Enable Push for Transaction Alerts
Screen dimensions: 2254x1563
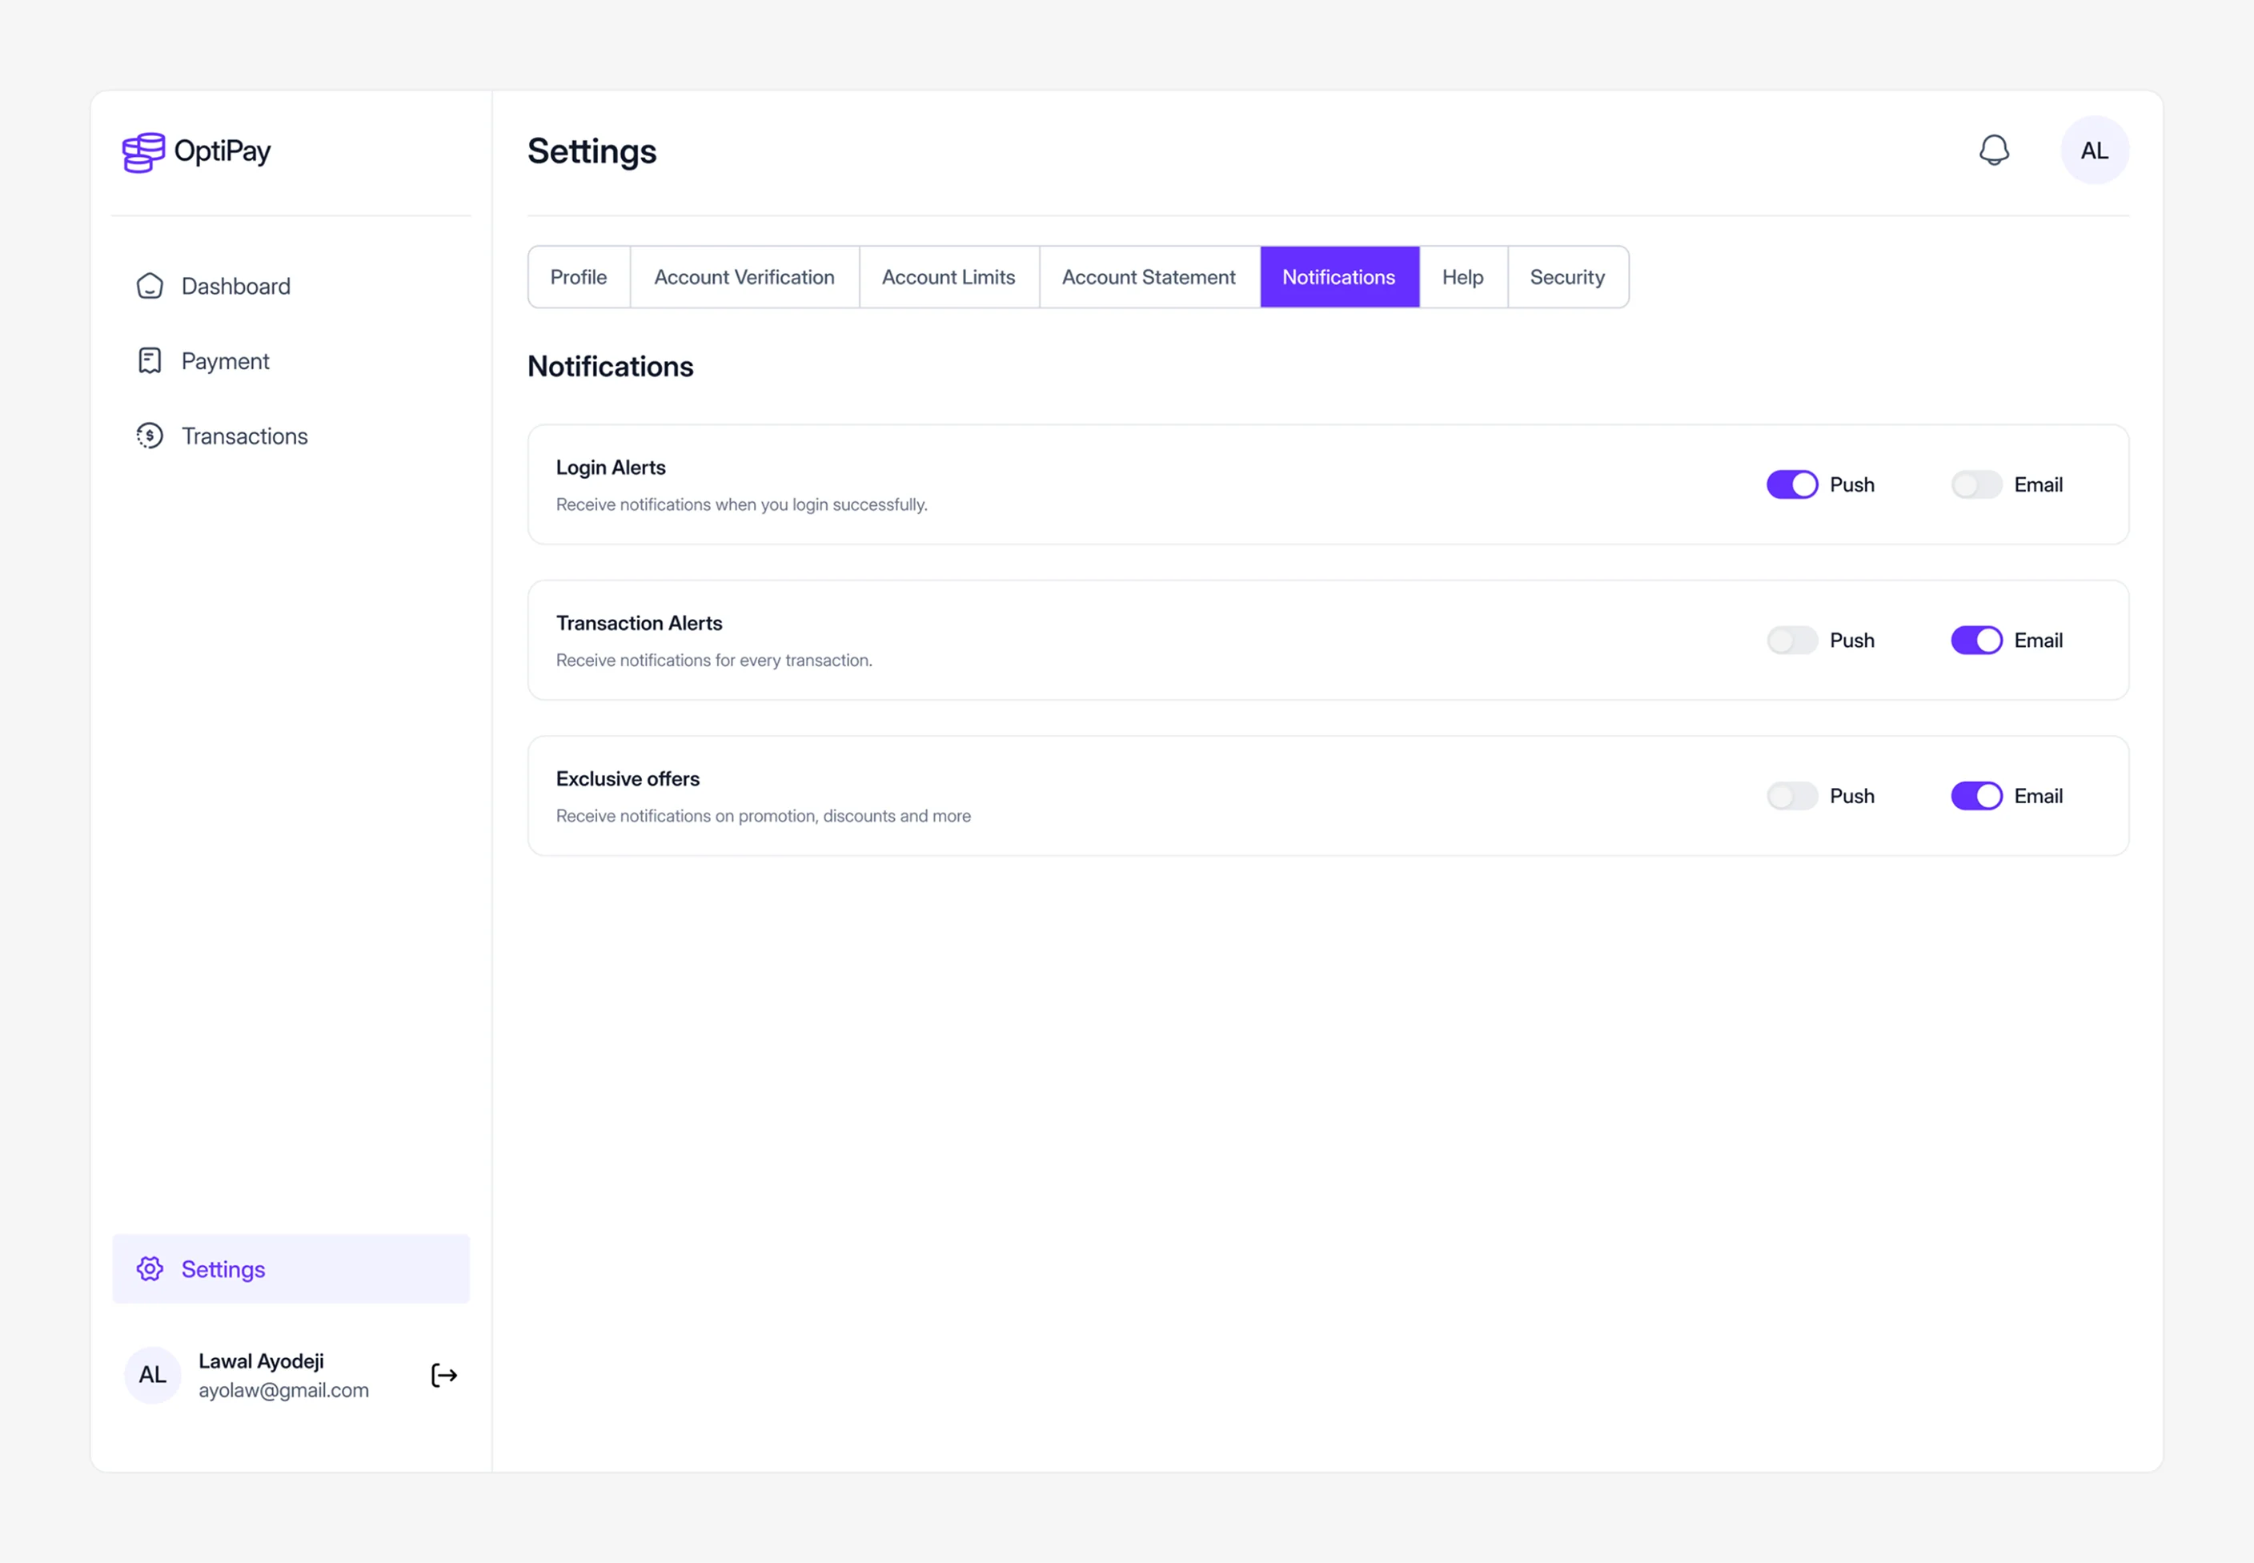pos(1792,641)
